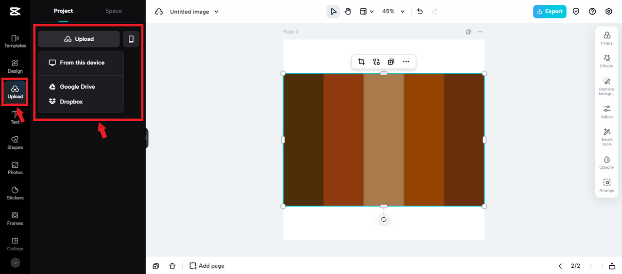Open the layout resize dropdown
Screen dimensions: 622x274
point(367,12)
